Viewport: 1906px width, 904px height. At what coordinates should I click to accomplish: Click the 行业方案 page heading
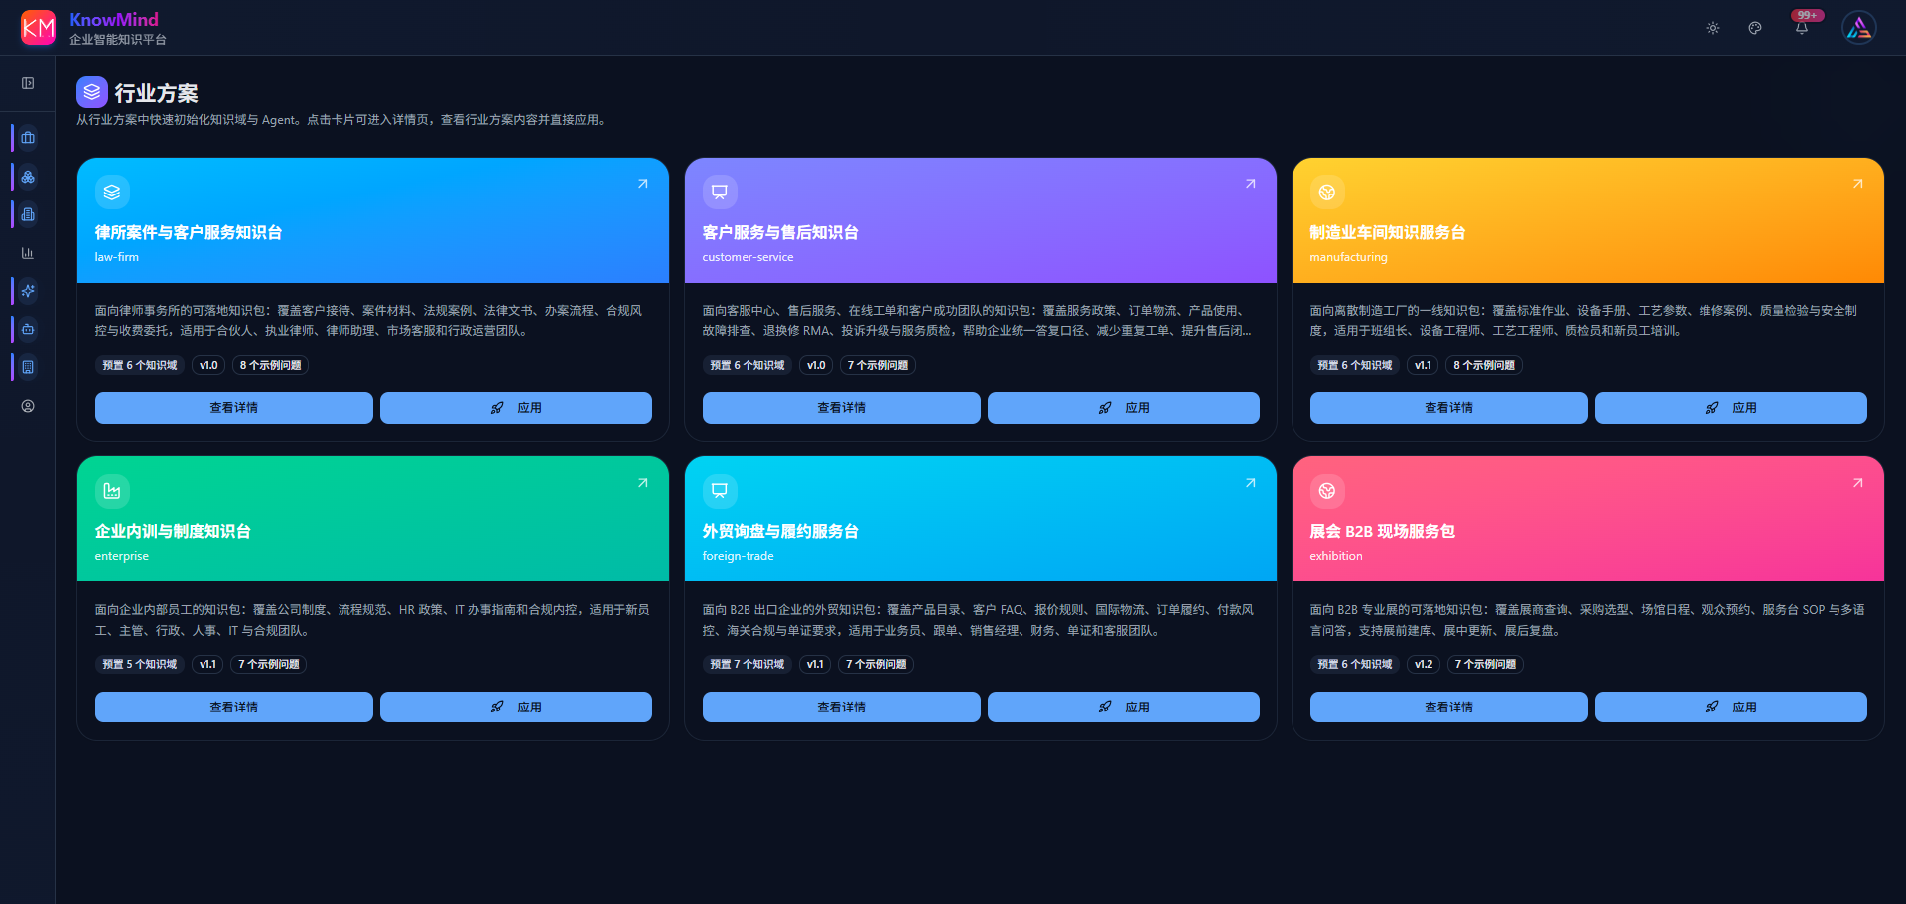(x=157, y=93)
